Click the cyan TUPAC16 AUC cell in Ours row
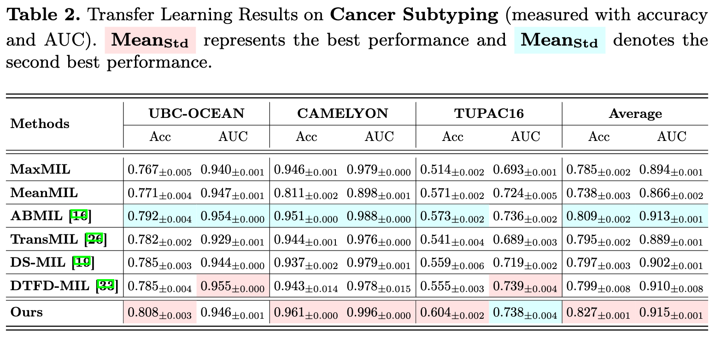Image resolution: width=715 pixels, height=339 pixels. 525,313
